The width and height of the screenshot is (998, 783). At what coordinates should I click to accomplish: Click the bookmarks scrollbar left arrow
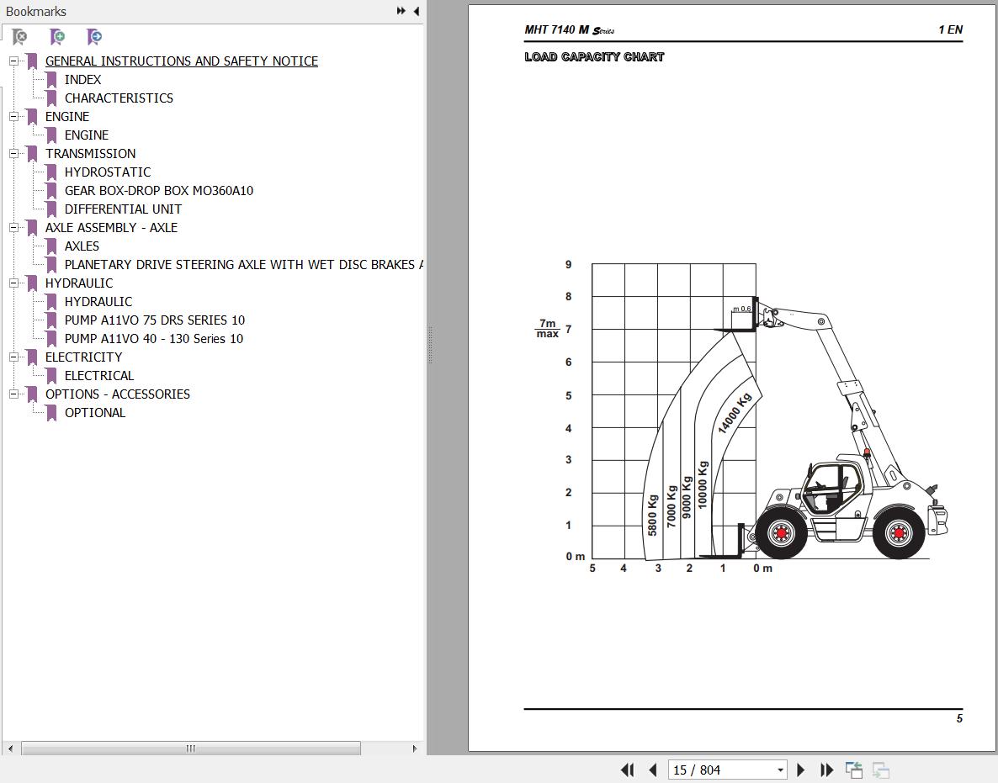[x=9, y=748]
